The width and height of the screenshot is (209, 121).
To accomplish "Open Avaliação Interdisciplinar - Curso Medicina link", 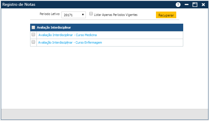I will point(67,35).
